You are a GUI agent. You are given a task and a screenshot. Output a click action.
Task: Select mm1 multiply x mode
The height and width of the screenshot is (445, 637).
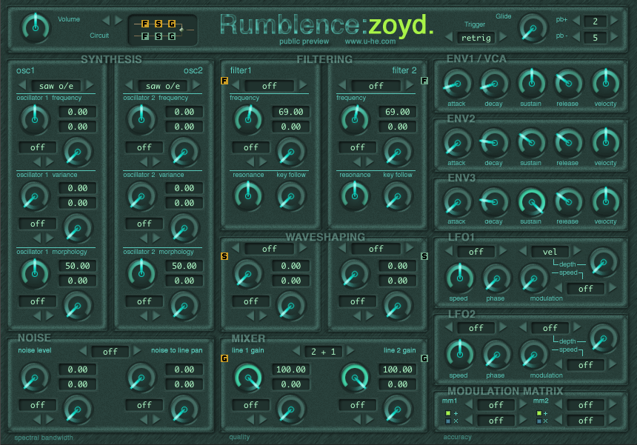pos(449,421)
